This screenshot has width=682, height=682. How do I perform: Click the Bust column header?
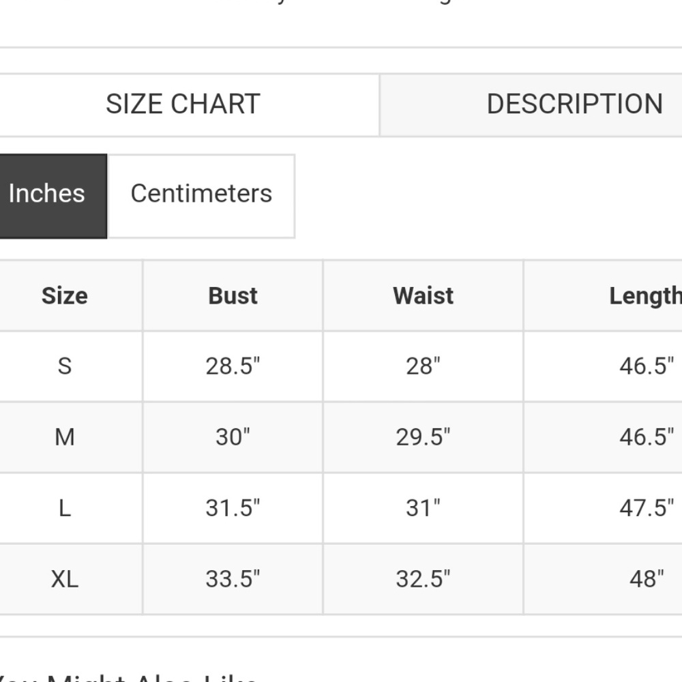pos(233,296)
